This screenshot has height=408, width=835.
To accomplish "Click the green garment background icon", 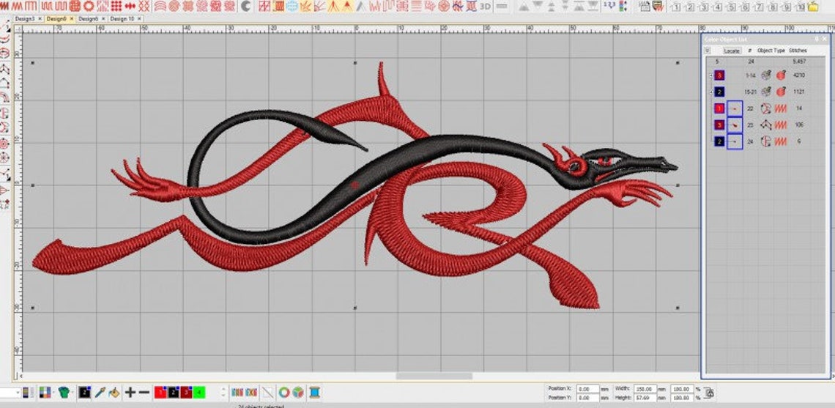I will [64, 393].
